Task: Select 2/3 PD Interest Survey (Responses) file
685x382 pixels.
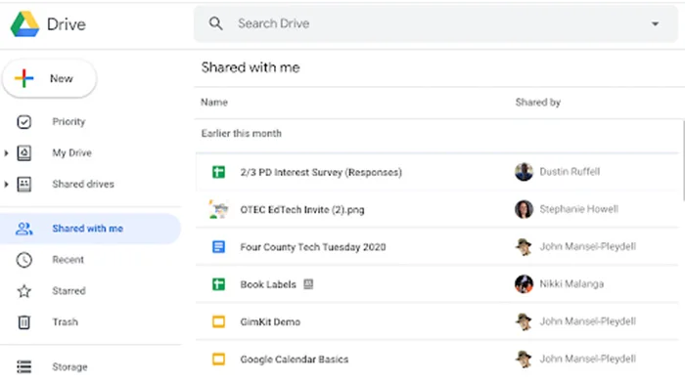Action: click(321, 172)
